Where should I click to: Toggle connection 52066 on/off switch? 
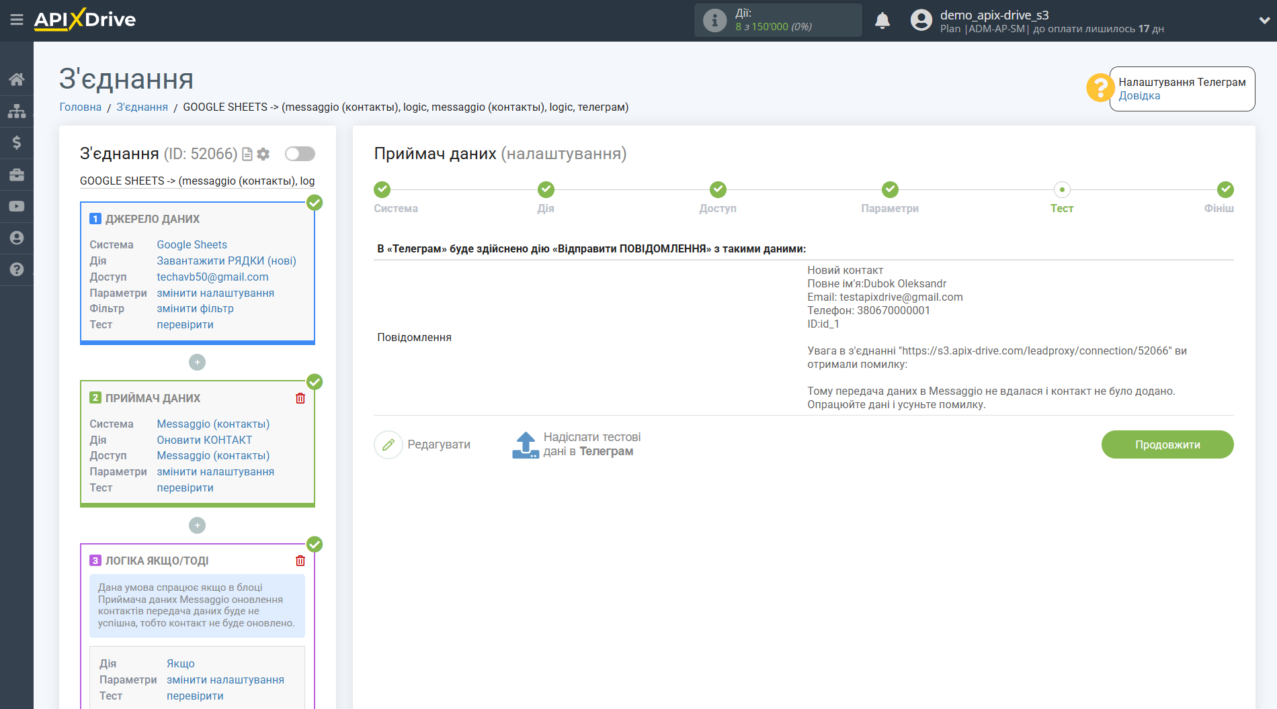pyautogui.click(x=300, y=154)
